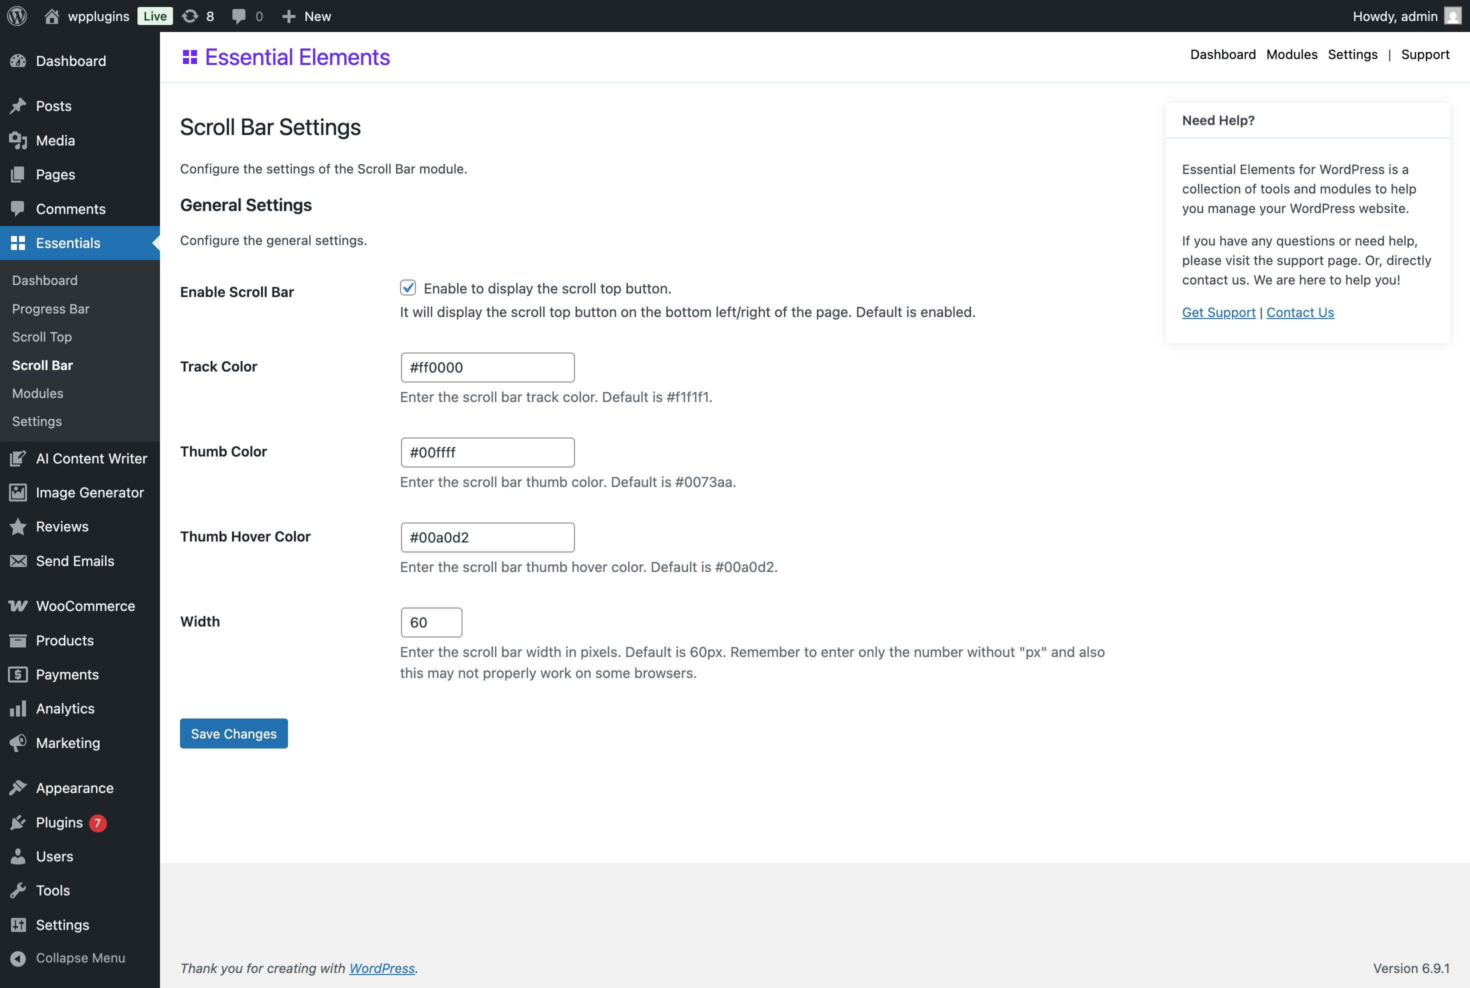The image size is (1470, 988).
Task: Click the Essential Elements plugin logo
Action: [189, 56]
